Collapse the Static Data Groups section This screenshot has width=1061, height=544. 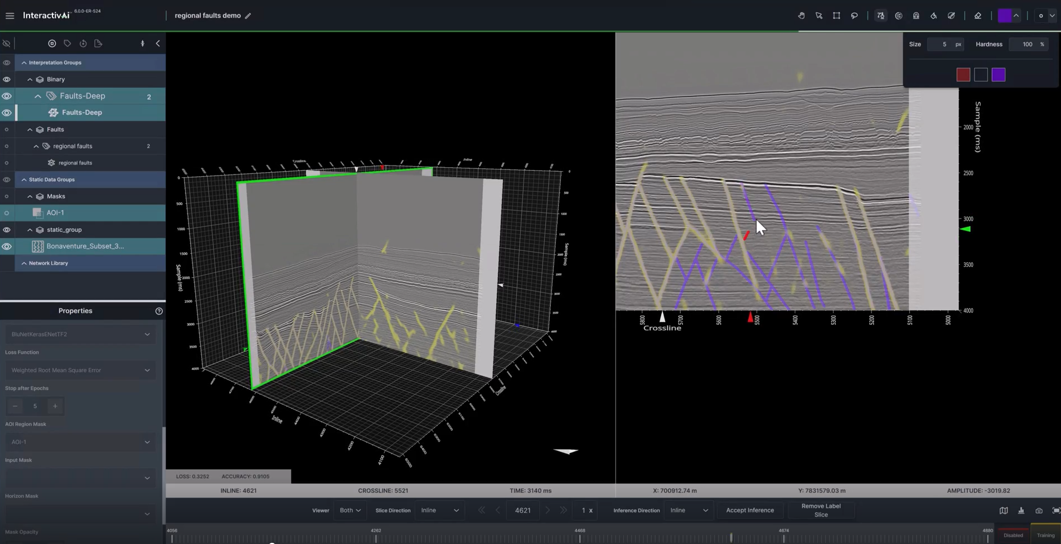coord(24,179)
